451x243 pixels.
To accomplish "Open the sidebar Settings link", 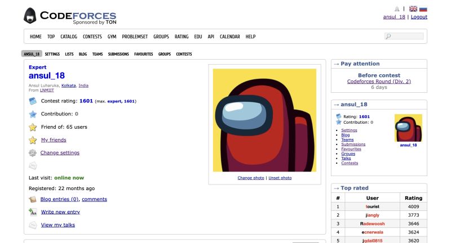I will pyautogui.click(x=349, y=130).
